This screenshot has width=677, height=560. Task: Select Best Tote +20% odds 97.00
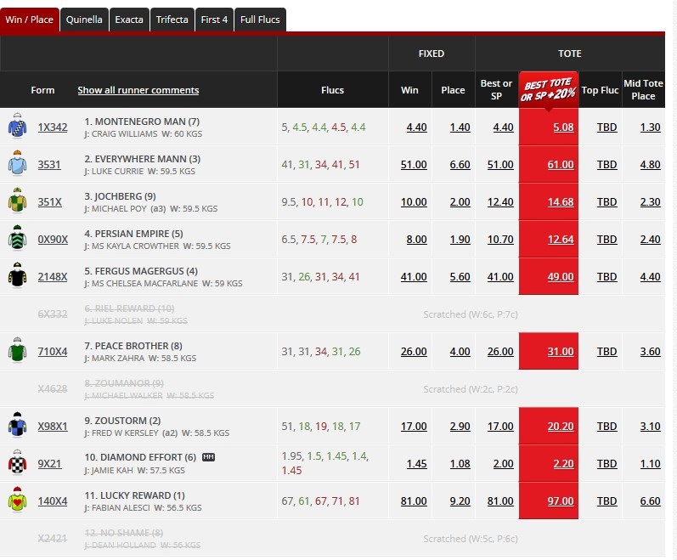[x=561, y=501]
